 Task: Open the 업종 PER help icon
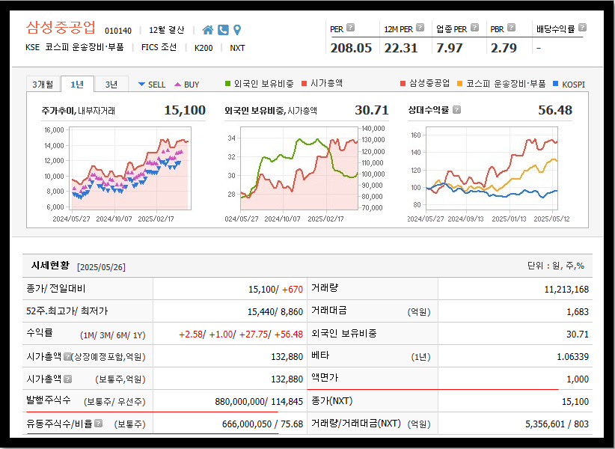474,28
